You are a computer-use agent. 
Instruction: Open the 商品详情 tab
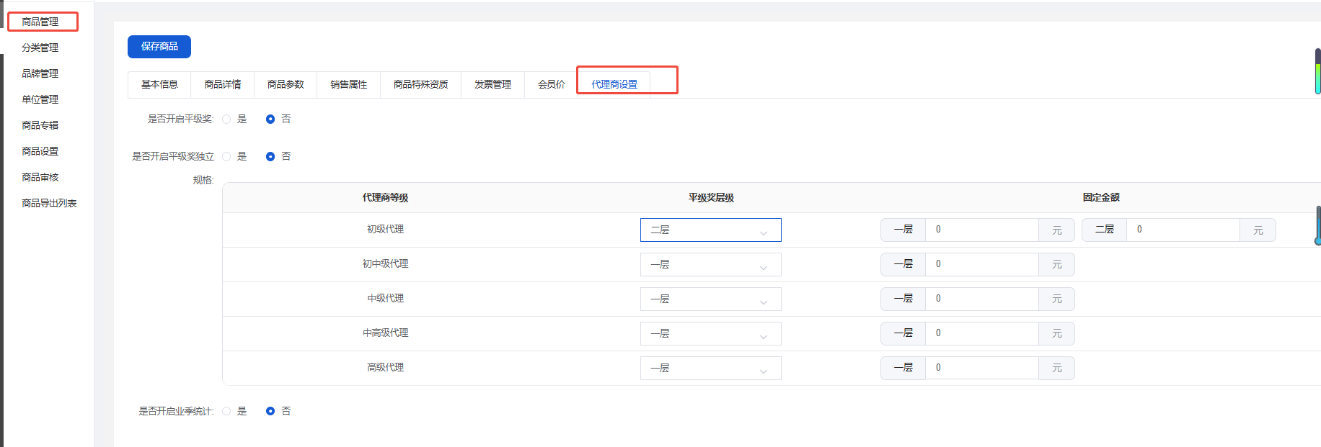coord(222,85)
